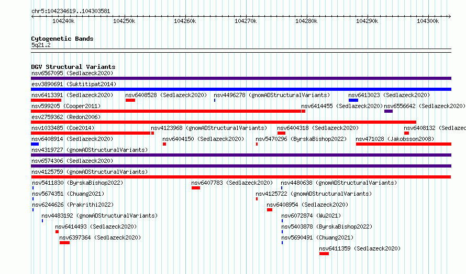Click nsv6404150 (Sedlazeck2020) label
The height and width of the screenshot is (274, 466).
(203, 139)
